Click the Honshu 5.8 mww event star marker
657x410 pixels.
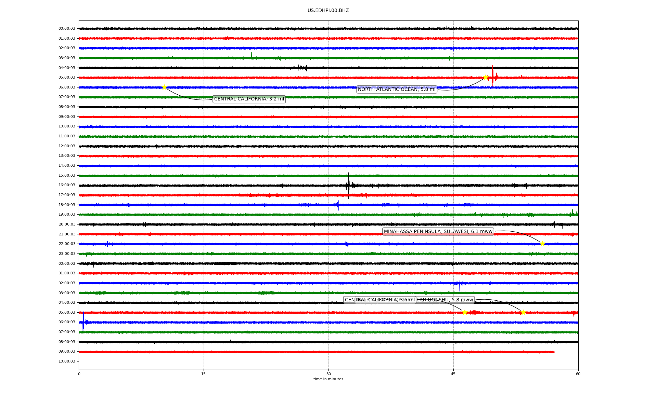click(523, 312)
